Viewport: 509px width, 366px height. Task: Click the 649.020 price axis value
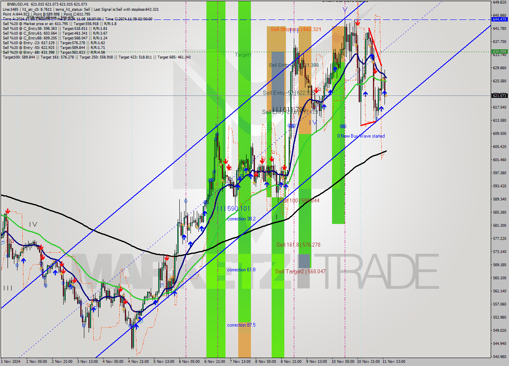point(499,2)
